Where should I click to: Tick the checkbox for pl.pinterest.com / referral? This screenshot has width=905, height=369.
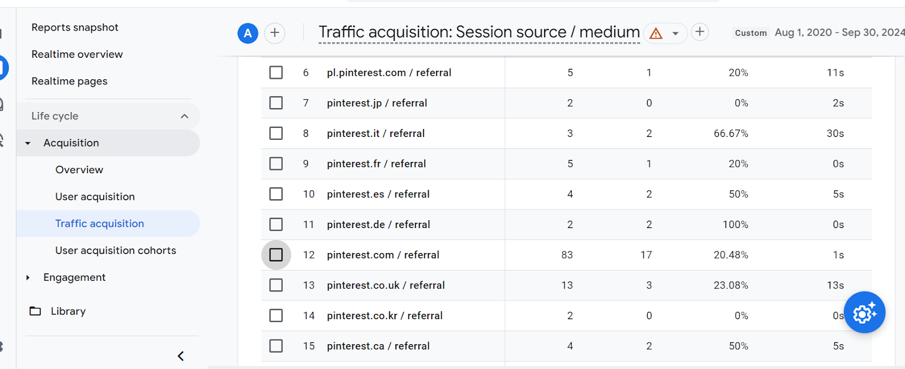[x=276, y=72]
